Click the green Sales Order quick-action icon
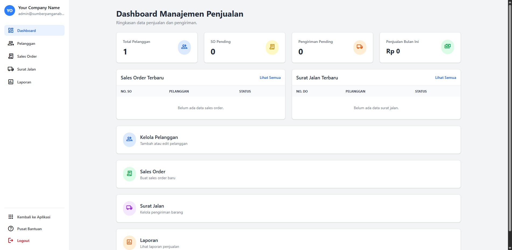512x250 pixels. click(x=129, y=174)
